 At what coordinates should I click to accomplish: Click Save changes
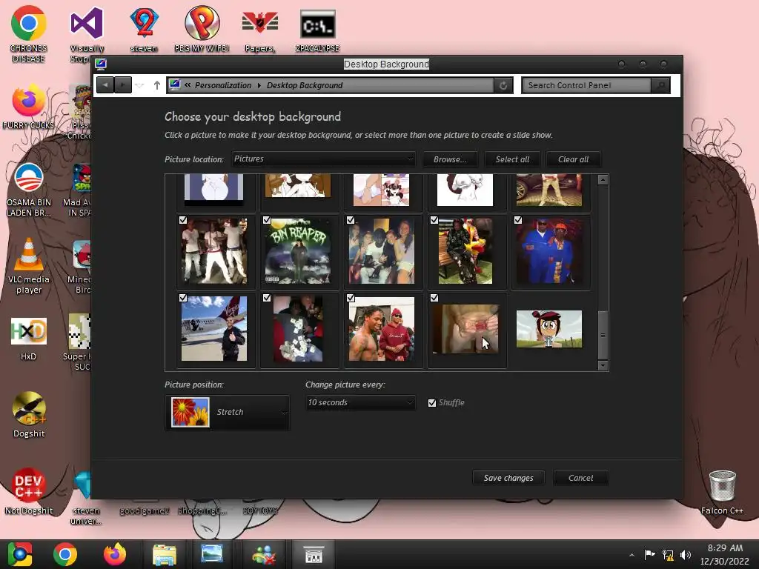508,478
